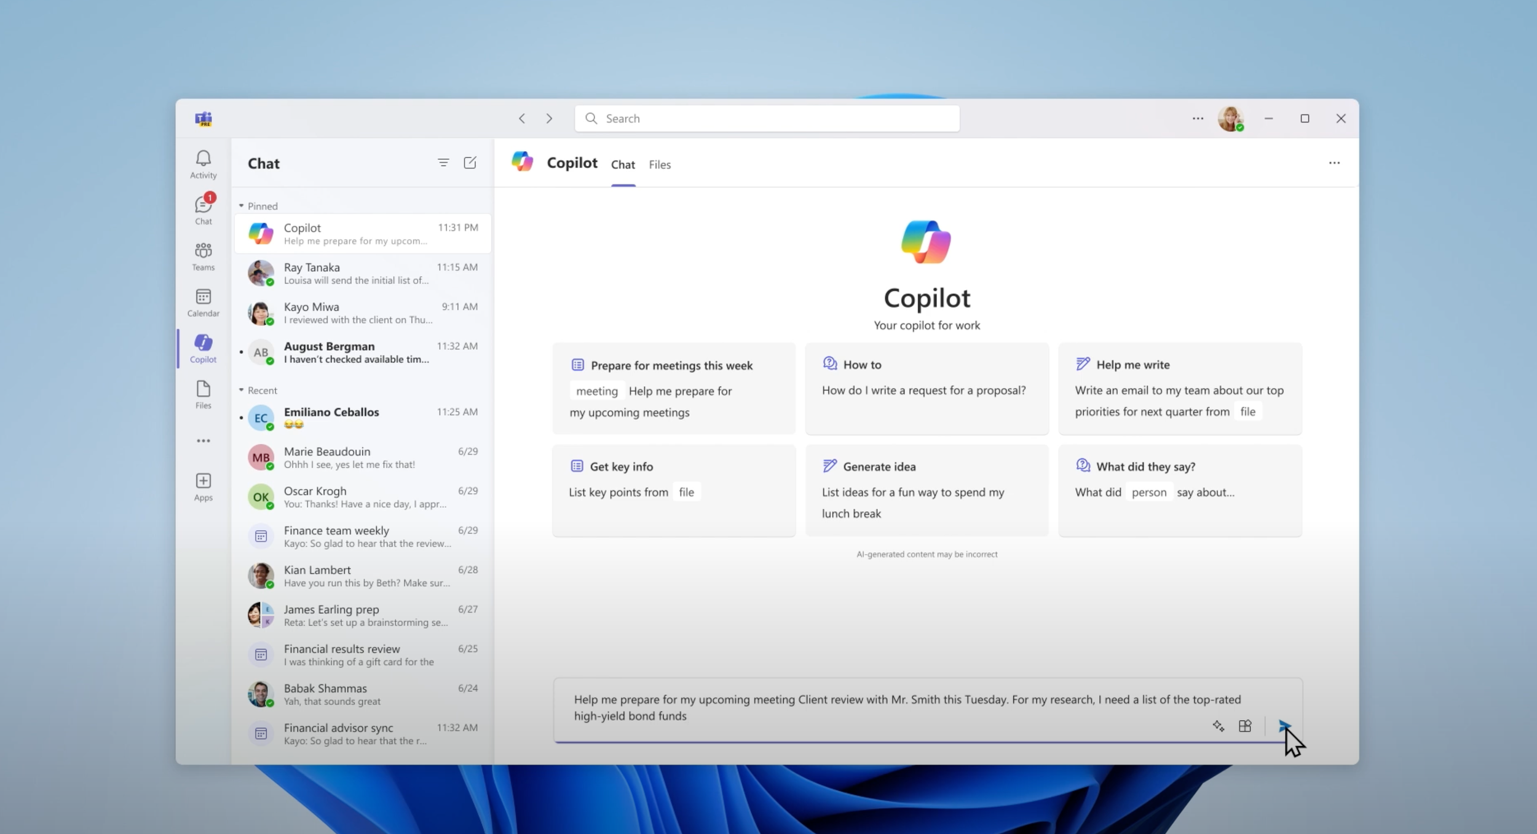Open the Babak Shammas conversation
Image resolution: width=1537 pixels, height=834 pixels.
(x=363, y=694)
